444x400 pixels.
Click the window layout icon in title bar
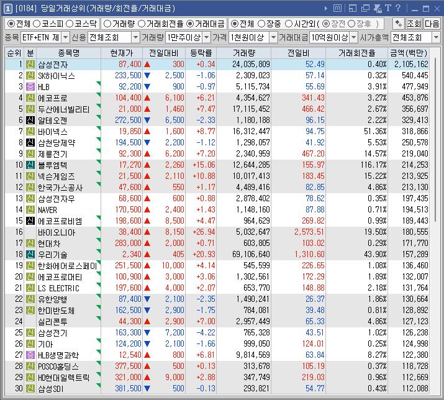pos(353,9)
